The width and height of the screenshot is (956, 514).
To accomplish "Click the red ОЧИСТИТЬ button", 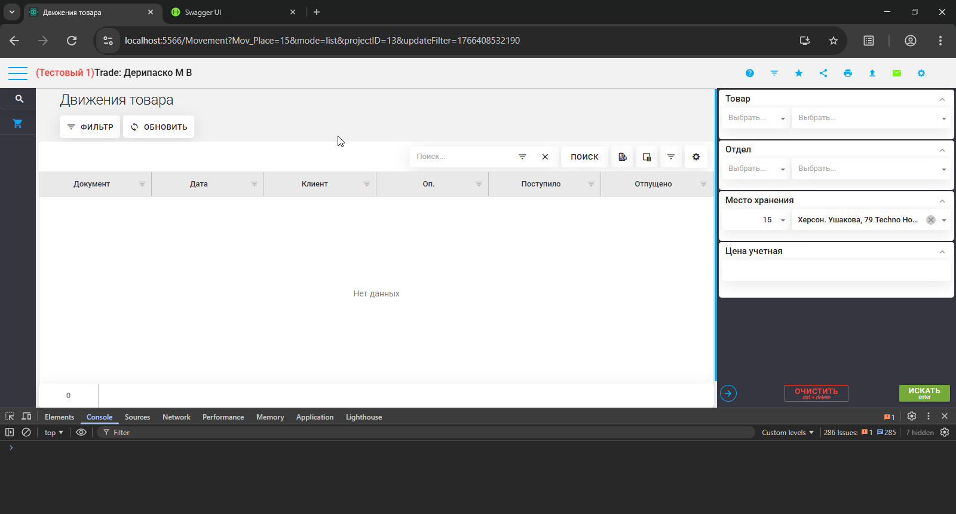I will pyautogui.click(x=816, y=393).
